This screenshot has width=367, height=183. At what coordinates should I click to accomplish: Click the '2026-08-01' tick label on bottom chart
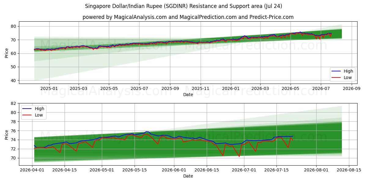pyautogui.click(x=316, y=170)
